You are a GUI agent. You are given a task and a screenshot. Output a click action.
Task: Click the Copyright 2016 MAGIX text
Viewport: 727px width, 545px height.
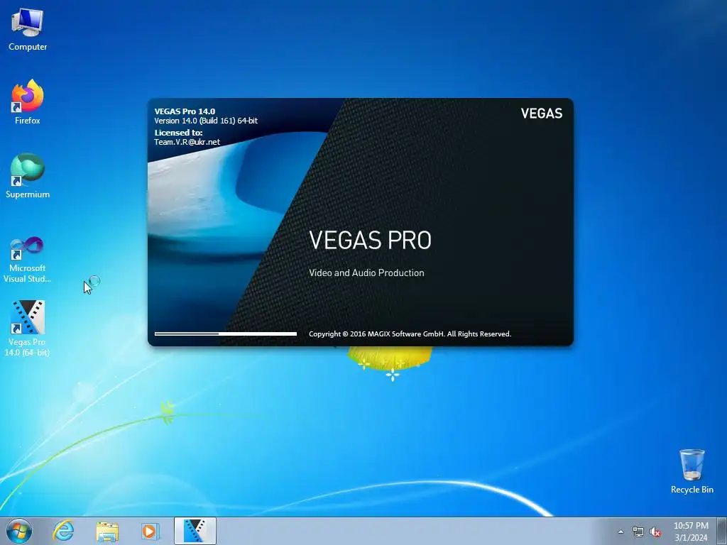click(x=410, y=334)
